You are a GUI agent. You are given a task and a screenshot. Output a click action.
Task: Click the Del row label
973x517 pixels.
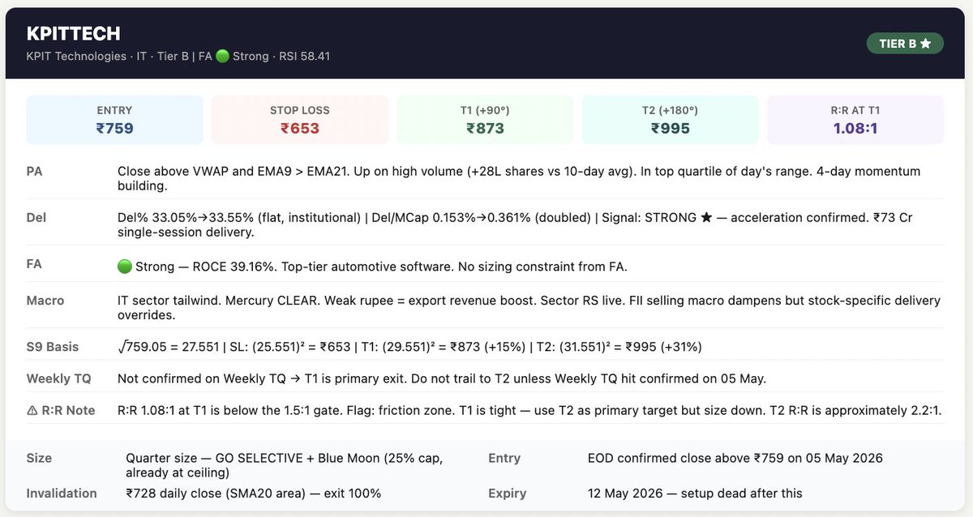pyautogui.click(x=36, y=218)
